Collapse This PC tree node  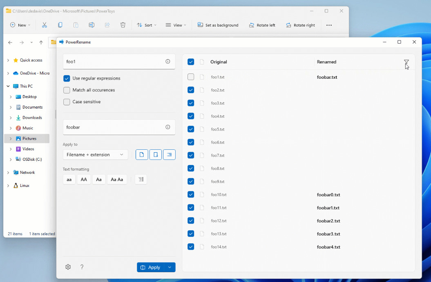coord(8,86)
